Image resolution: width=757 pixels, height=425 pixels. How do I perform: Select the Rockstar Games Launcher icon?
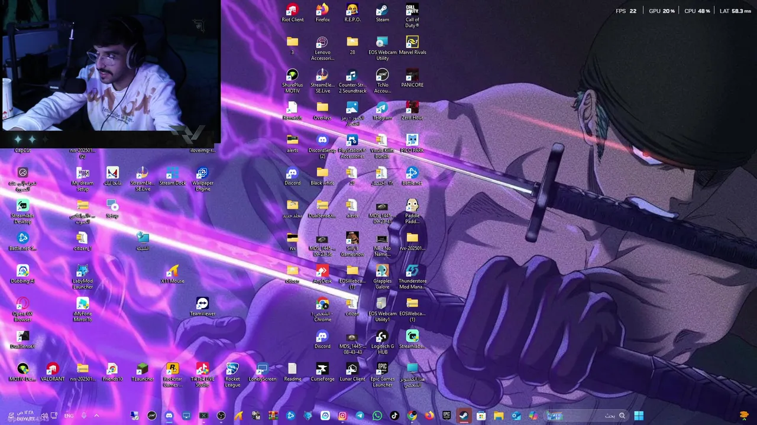click(x=173, y=375)
